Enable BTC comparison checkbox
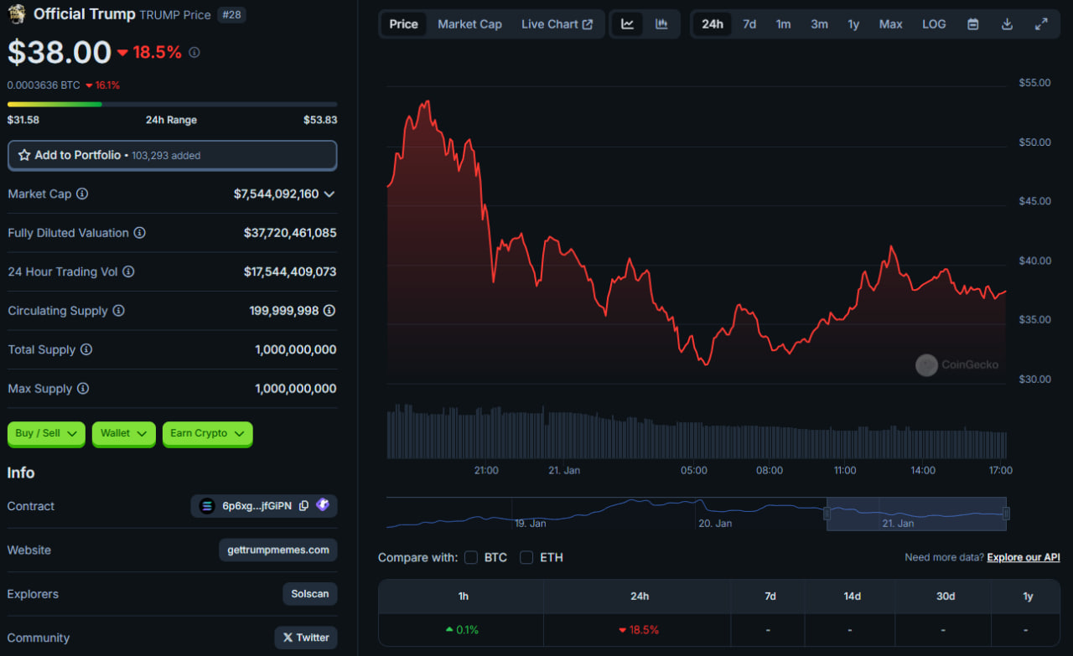The height and width of the screenshot is (656, 1073). click(x=471, y=557)
